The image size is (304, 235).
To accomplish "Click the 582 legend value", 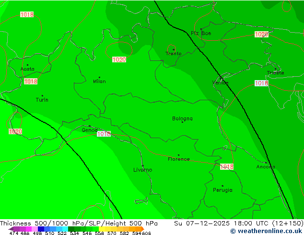I will click(x=124, y=233).
